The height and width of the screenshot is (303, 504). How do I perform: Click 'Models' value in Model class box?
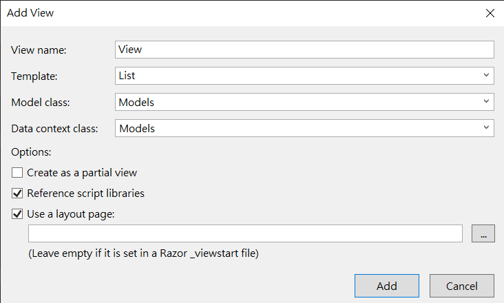click(x=136, y=102)
